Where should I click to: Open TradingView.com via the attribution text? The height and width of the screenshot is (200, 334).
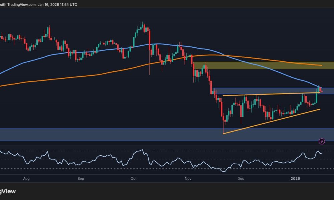[22, 5]
